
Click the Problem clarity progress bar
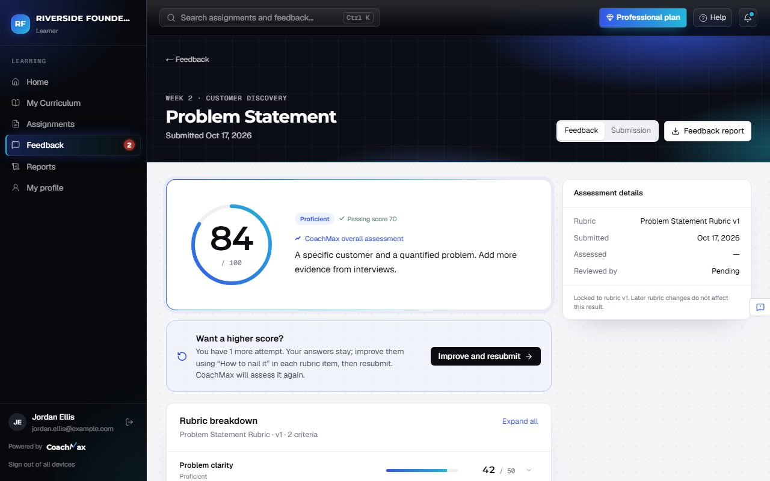coord(422,470)
